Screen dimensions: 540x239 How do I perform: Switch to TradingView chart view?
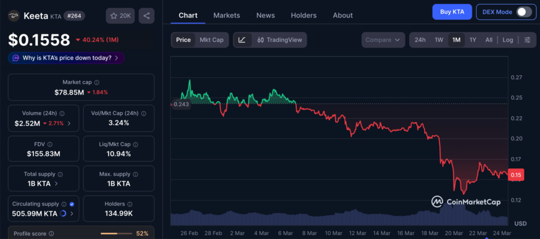pos(279,40)
